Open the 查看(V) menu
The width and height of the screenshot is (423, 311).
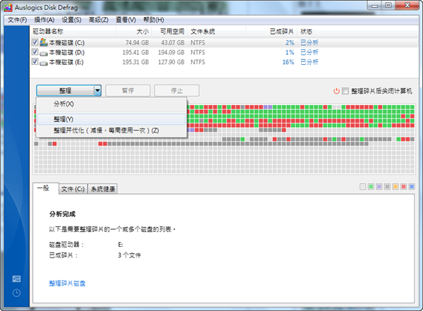pyautogui.click(x=125, y=20)
